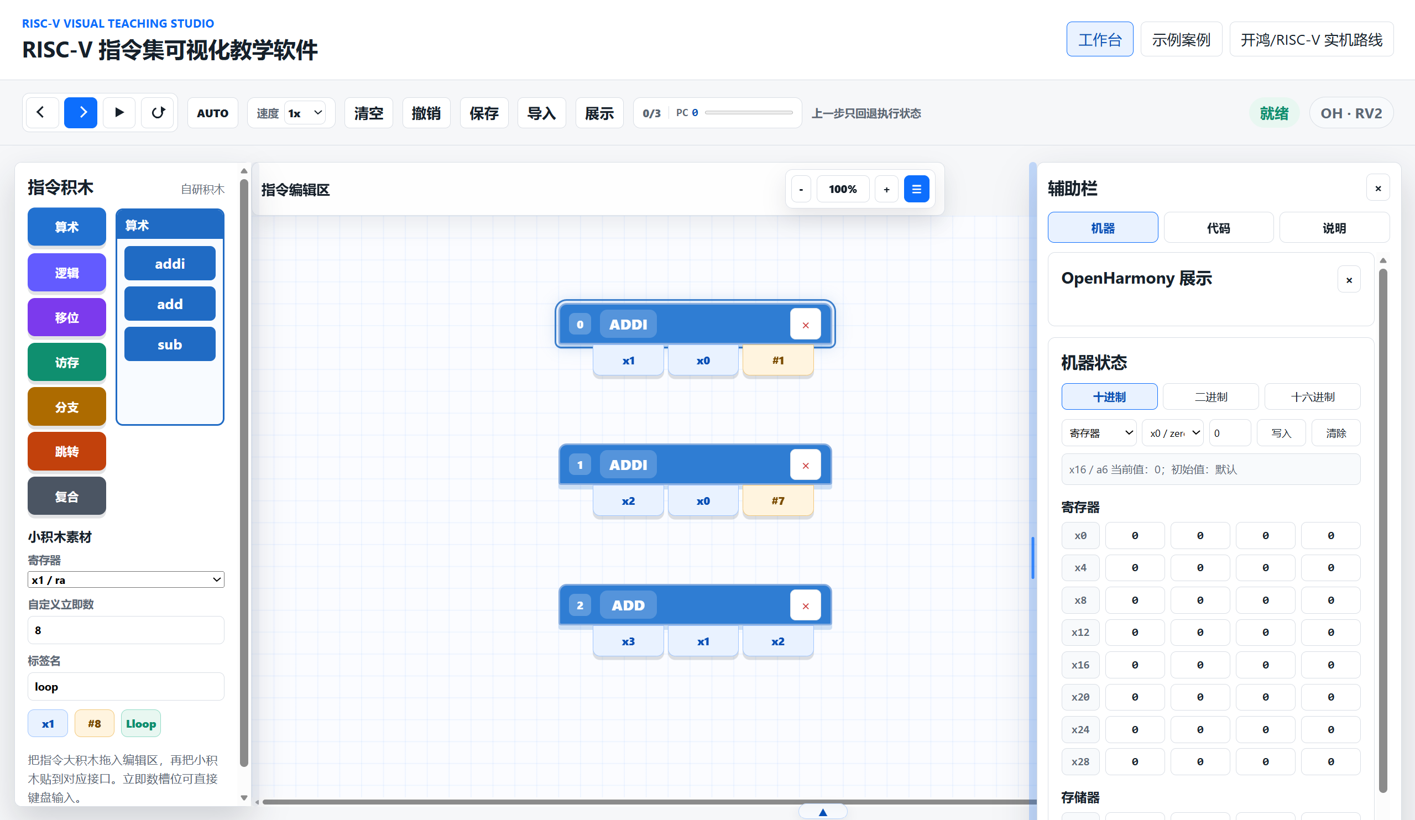
Task: Click the 清除 clear button
Action: [x=1336, y=433]
